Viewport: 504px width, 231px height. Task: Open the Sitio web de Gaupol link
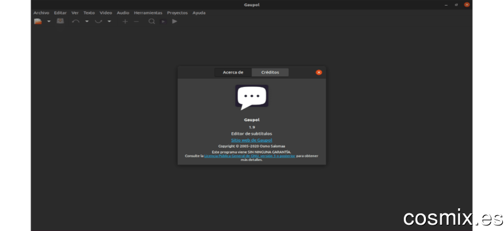pos(251,140)
